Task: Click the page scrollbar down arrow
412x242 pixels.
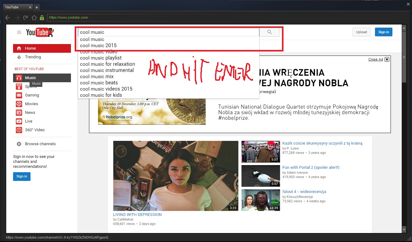Action: (x=404, y=230)
